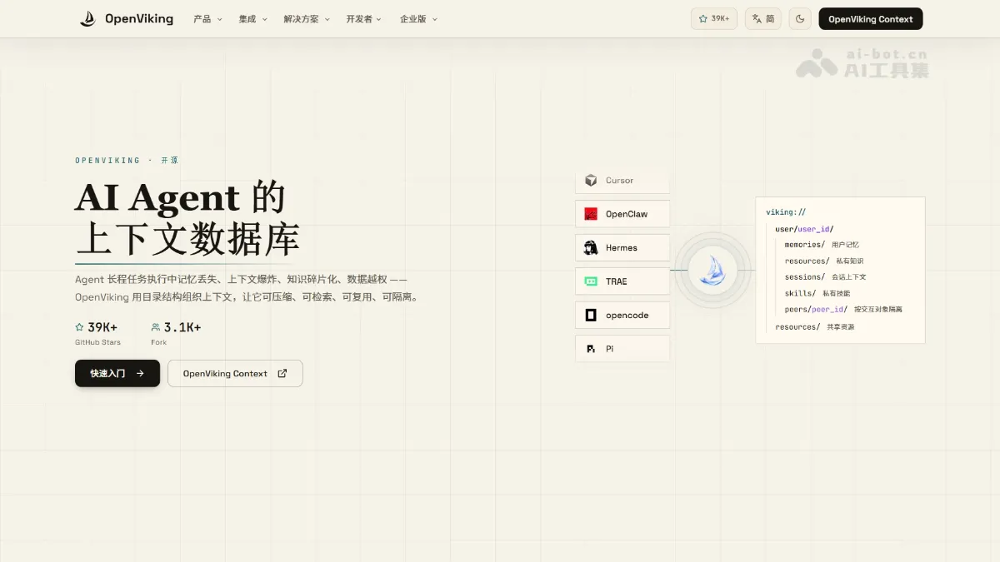Click the resources/ 私有知识 row
Image resolution: width=1000 pixels, height=562 pixels.
point(826,261)
